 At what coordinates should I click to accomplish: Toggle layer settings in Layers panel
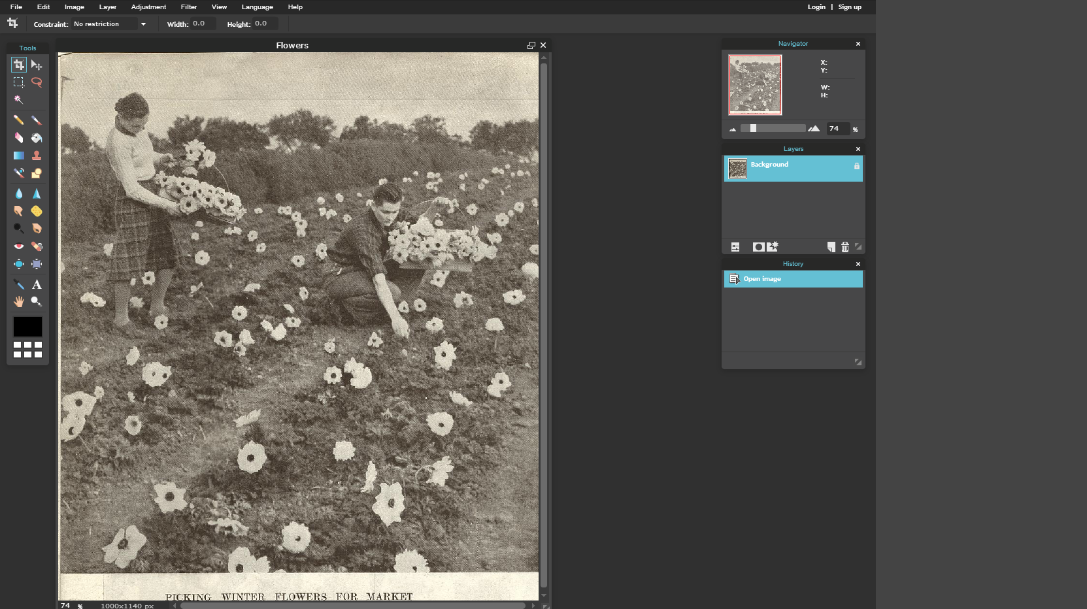(735, 247)
